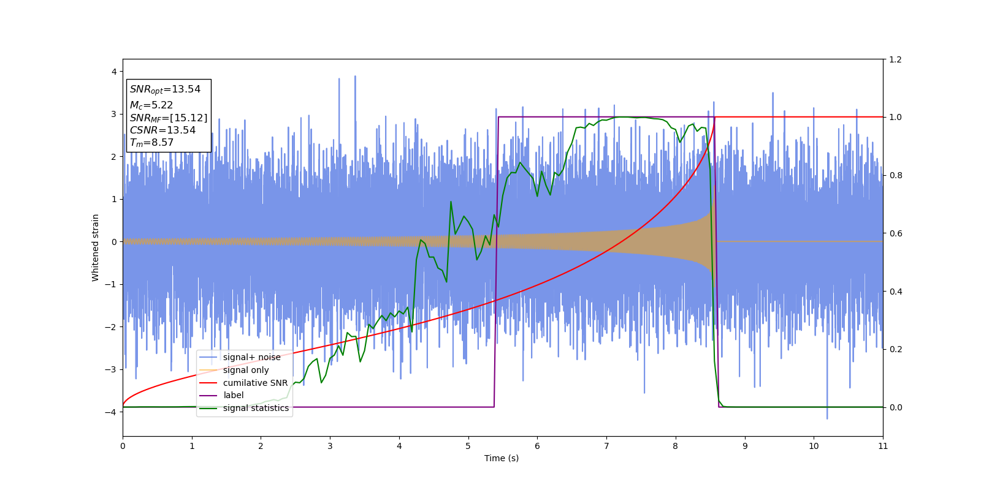Click the green signal statistics legend line
The height and width of the screenshot is (490, 981).
pos(208,408)
